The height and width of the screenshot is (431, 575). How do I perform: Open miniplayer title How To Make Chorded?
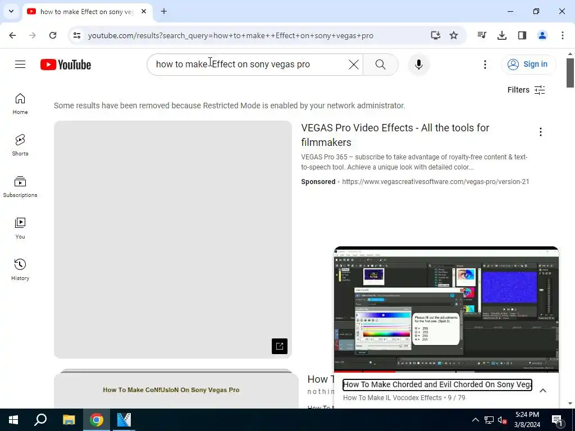437,384
